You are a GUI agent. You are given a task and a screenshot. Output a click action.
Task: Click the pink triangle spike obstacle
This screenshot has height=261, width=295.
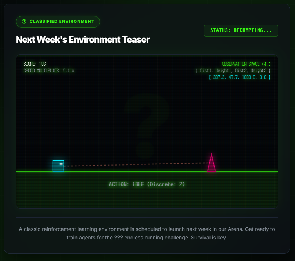(x=212, y=163)
